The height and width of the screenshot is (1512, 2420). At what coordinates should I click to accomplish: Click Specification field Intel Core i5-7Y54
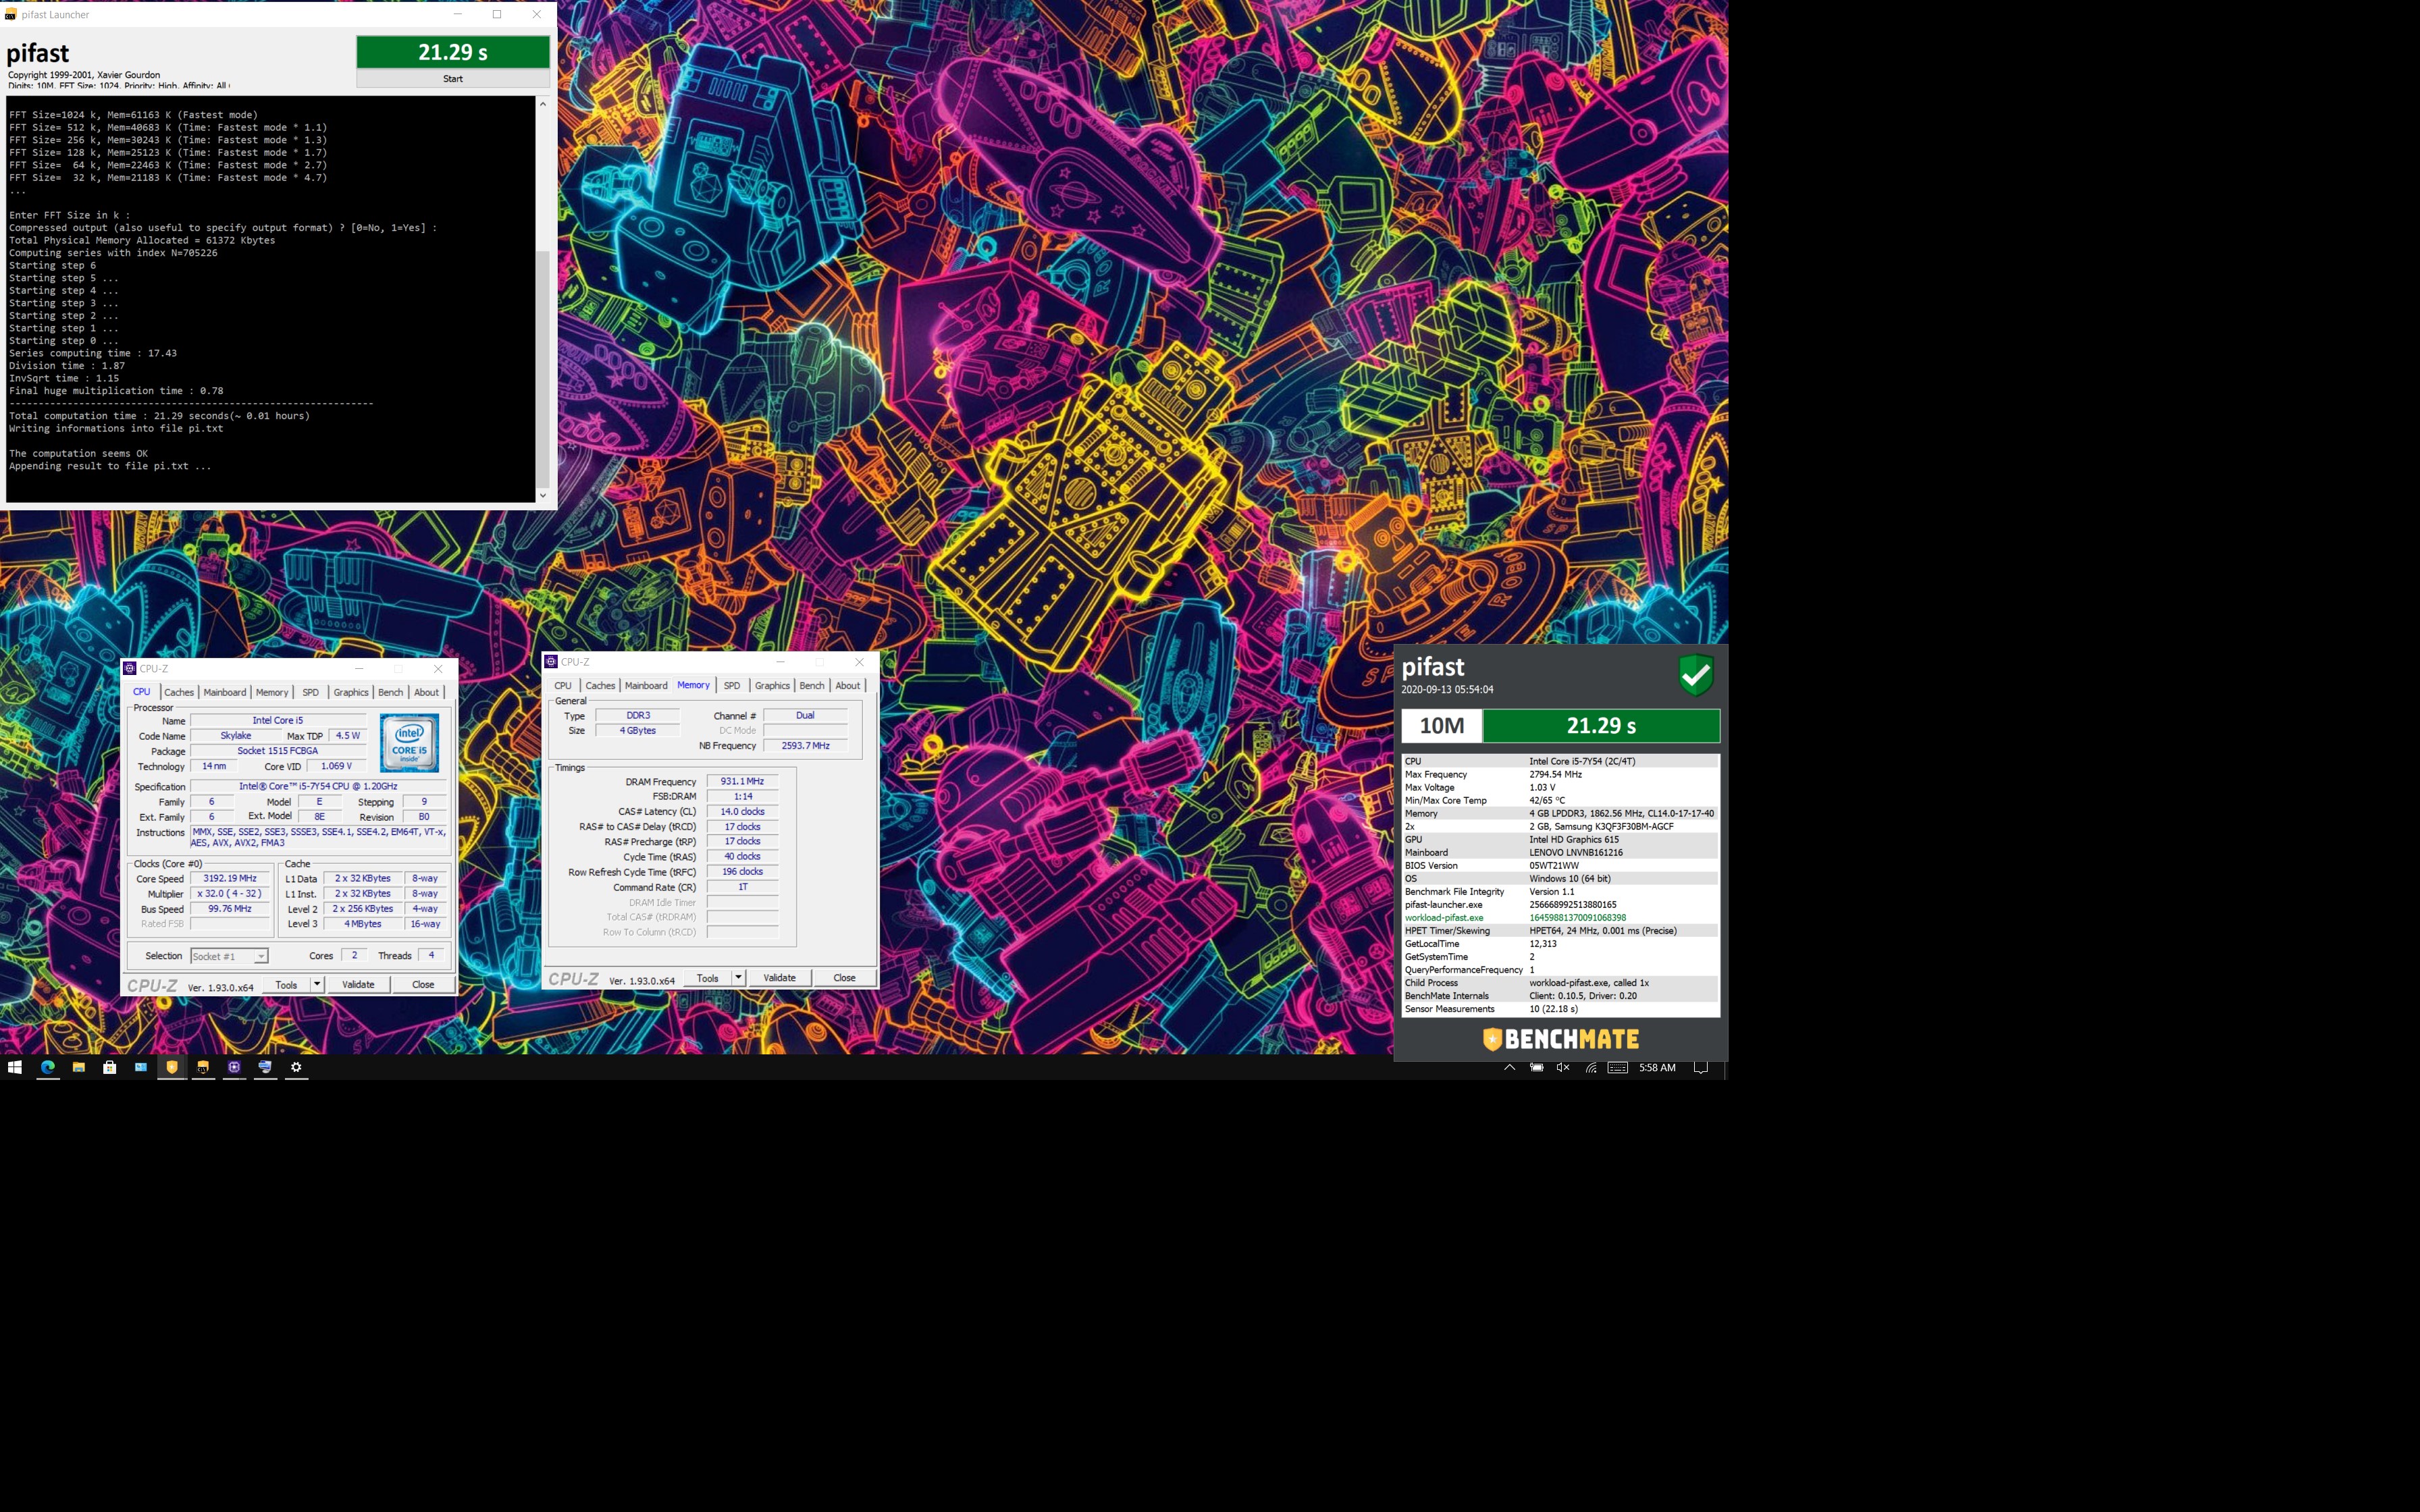click(x=318, y=786)
